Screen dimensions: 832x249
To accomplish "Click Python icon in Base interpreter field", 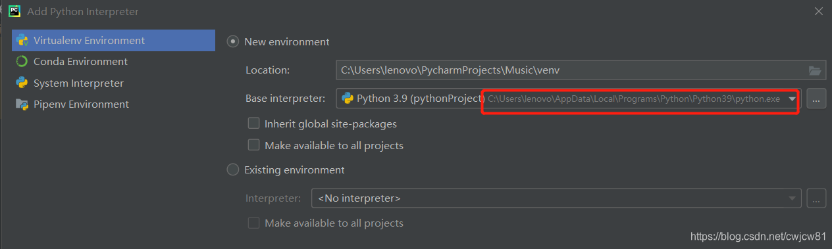I will [346, 99].
